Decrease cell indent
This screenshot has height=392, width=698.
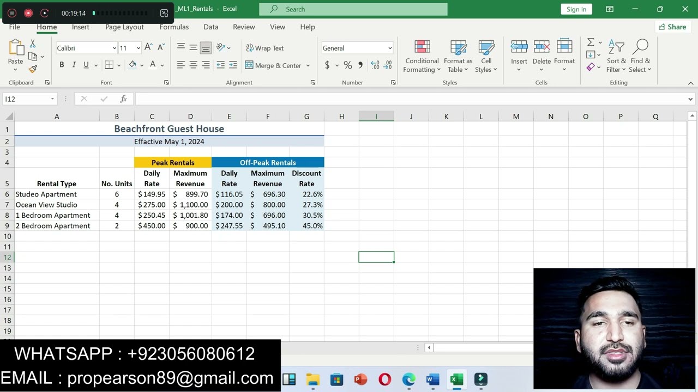pyautogui.click(x=220, y=65)
